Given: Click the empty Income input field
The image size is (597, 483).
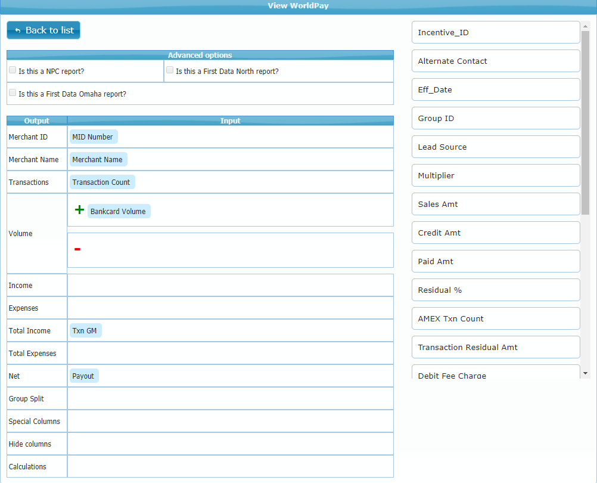Looking at the screenshot, I should [230, 286].
